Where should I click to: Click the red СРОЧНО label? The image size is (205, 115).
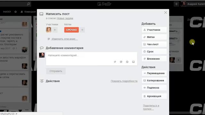[71, 30]
